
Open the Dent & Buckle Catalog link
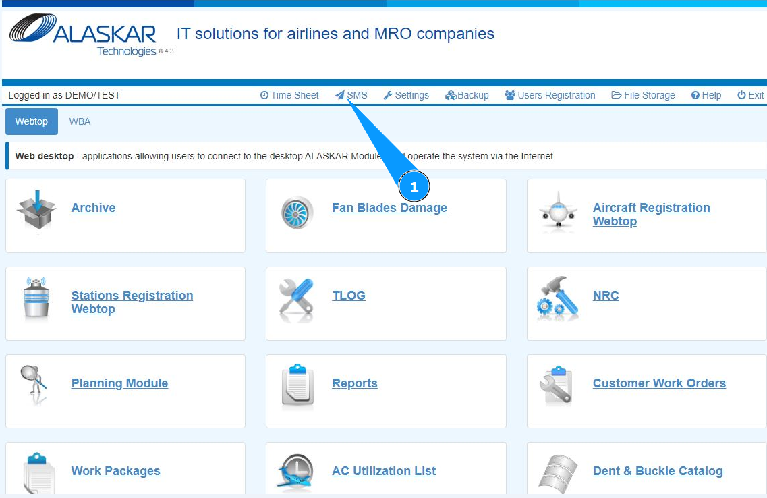(x=658, y=471)
